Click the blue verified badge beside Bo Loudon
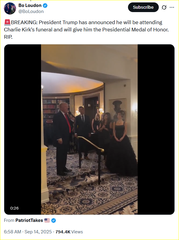This screenshot has height=240, width=179. (x=45, y=6)
